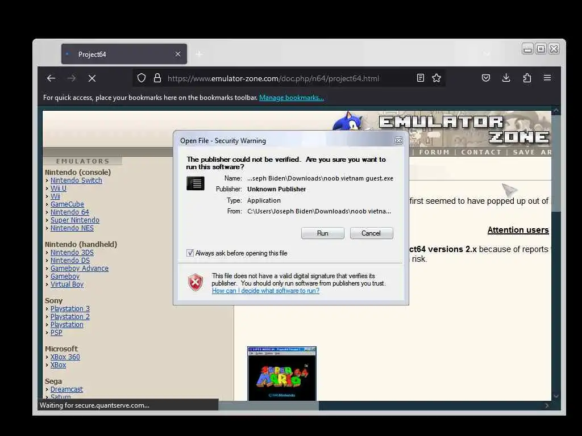Open the Dreamcast emulators link
The height and width of the screenshot is (436, 582).
point(67,389)
